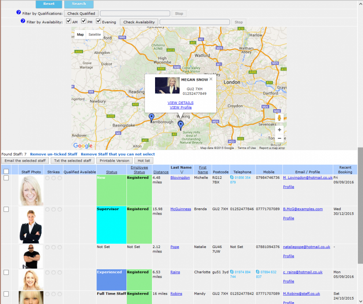Click the availability progress bar
This screenshot has height=304, width=363.
tap(195, 22)
